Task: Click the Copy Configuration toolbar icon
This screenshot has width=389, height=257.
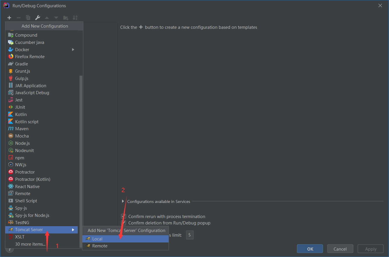Action: tap(28, 18)
